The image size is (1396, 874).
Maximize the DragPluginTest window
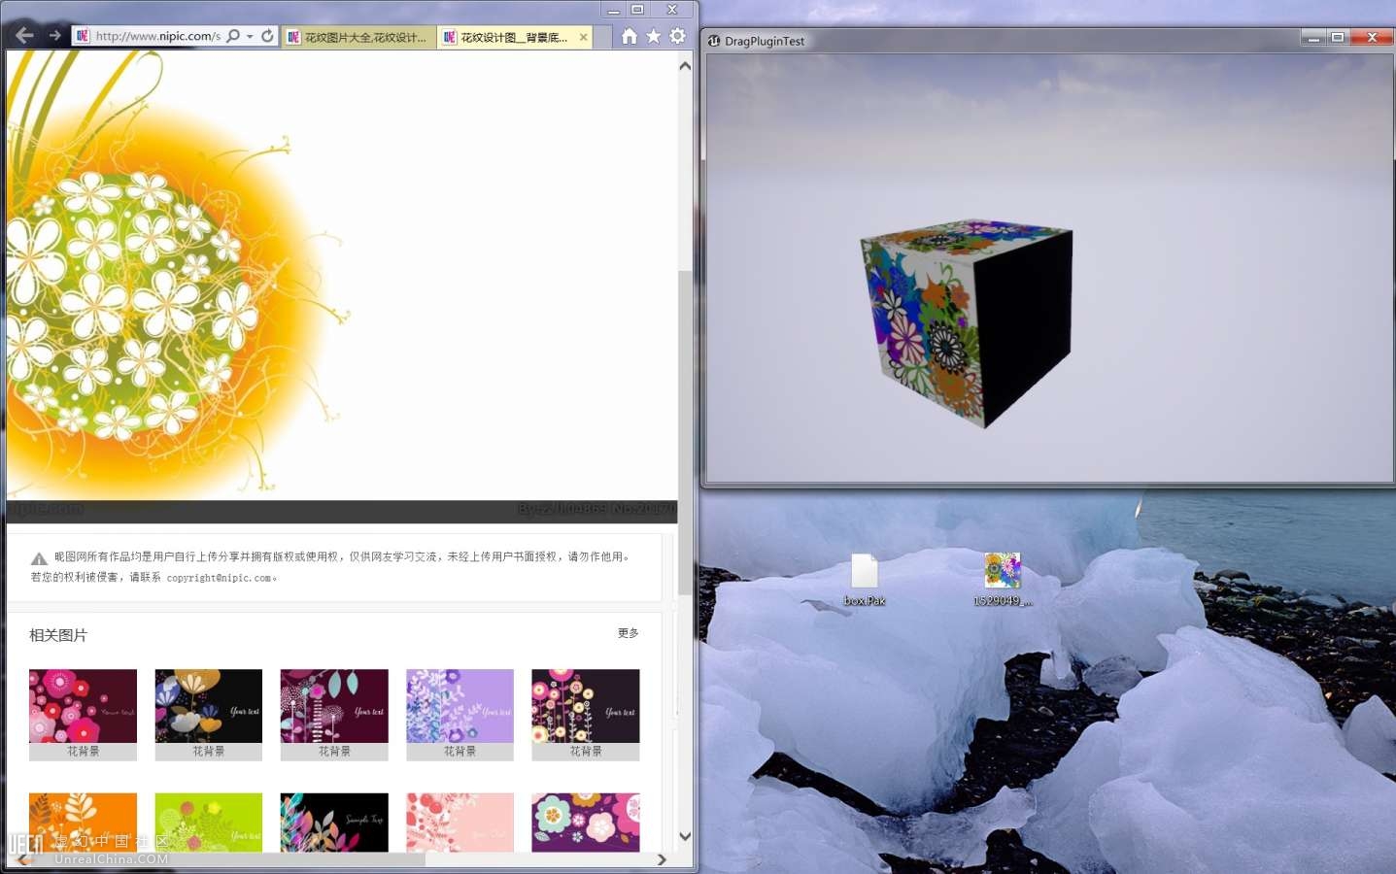coord(1338,37)
